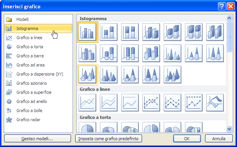This screenshot has width=237, height=147.
Task: Select the 3D line chart thumbnail
Action: point(215,103)
